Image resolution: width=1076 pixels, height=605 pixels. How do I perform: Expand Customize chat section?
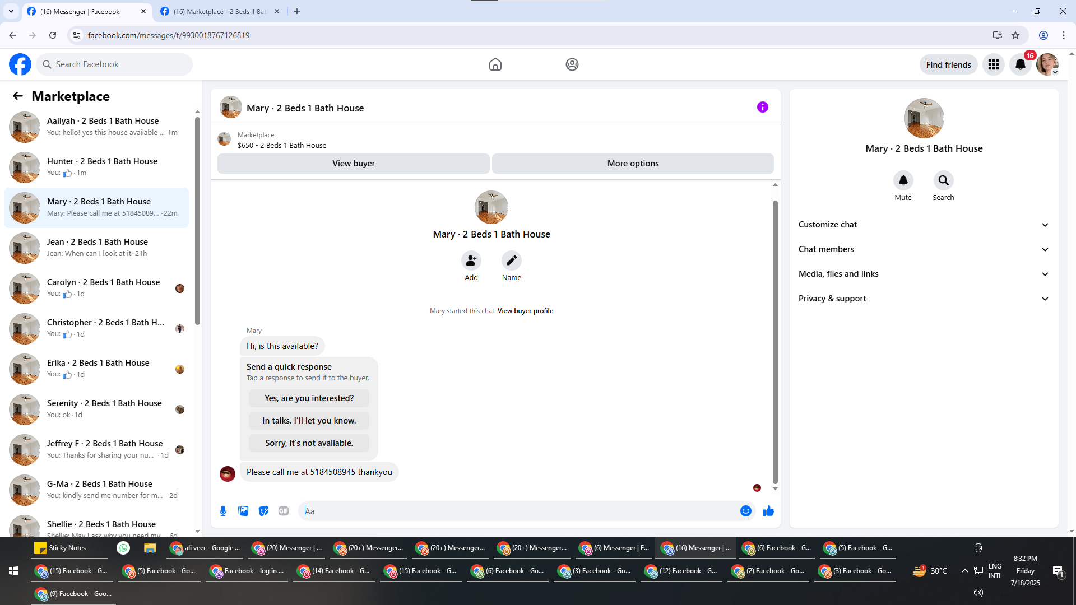click(x=923, y=225)
